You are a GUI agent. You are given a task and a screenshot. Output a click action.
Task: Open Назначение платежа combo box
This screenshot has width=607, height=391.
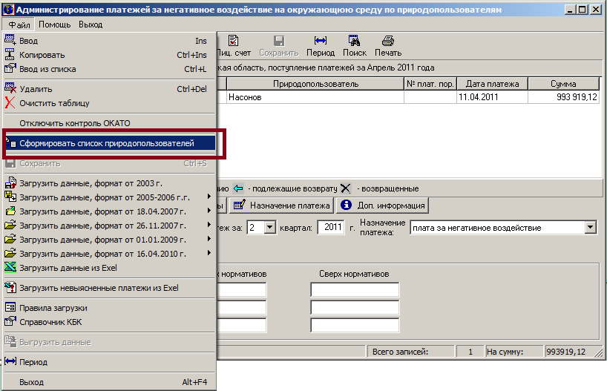tap(591, 227)
